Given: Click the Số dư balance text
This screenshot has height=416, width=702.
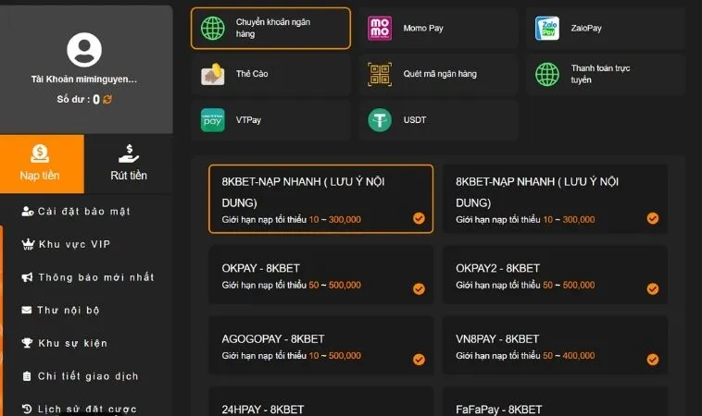Looking at the screenshot, I should (79, 99).
